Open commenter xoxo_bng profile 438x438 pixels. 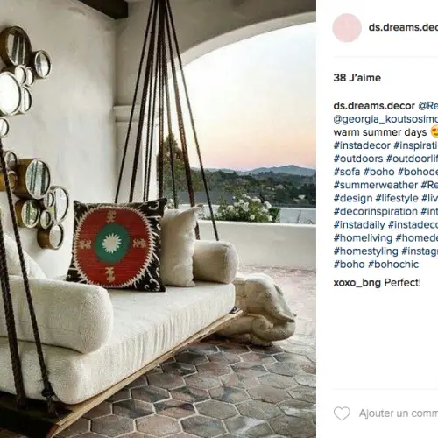[x=357, y=283]
